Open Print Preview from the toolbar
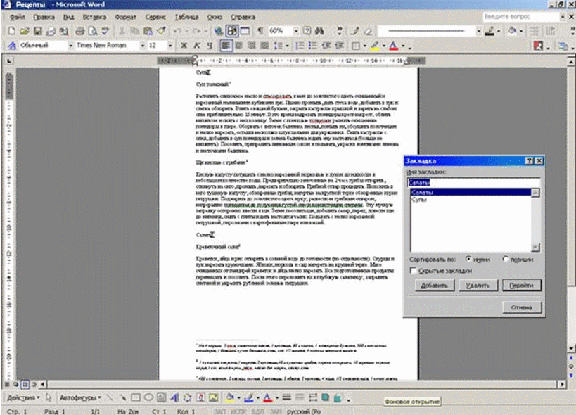The image size is (576, 415). click(93, 31)
